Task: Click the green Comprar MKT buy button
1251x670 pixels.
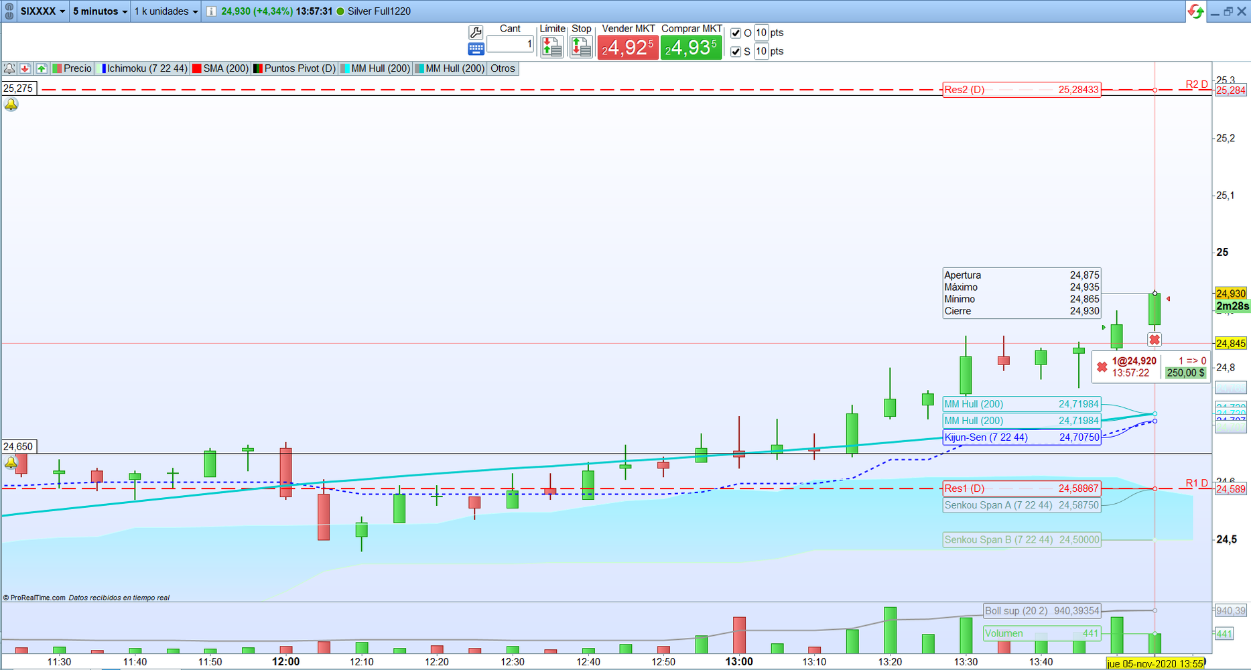Action: (x=691, y=48)
